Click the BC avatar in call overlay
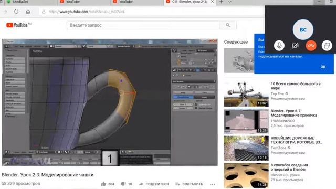 click(x=303, y=29)
